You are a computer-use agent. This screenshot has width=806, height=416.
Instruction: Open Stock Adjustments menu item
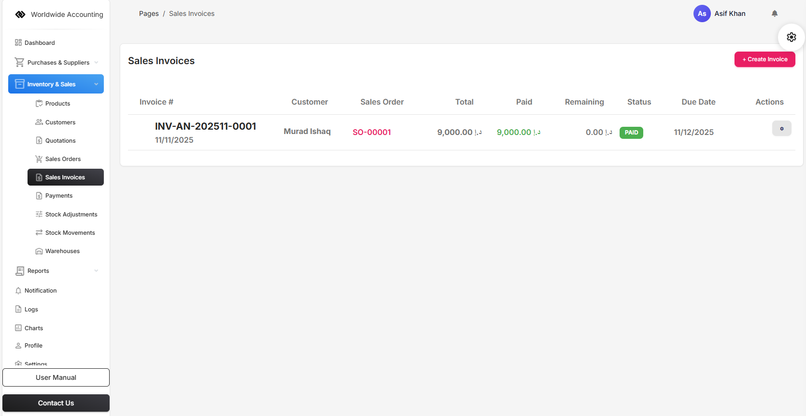71,214
